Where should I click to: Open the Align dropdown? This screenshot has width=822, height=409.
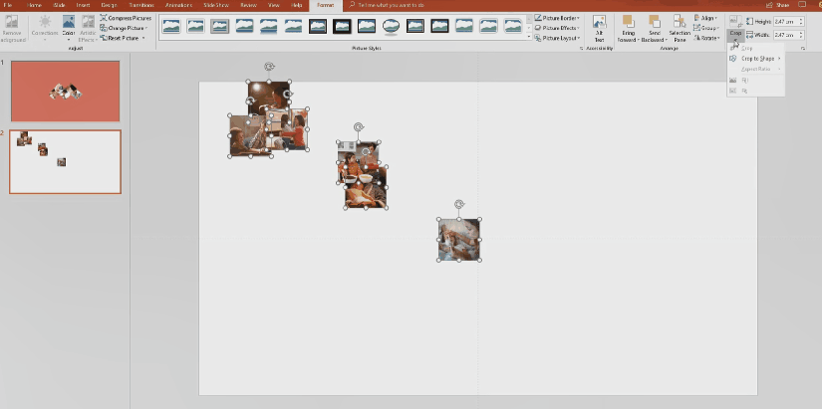point(705,18)
